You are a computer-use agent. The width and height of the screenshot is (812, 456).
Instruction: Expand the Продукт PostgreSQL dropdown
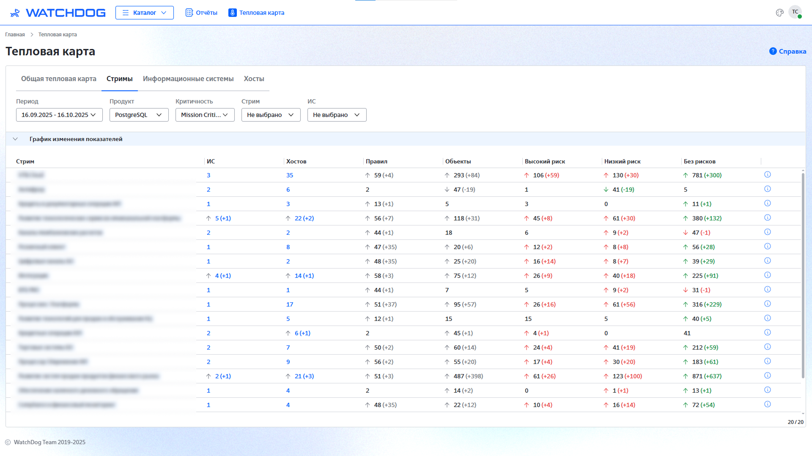[x=139, y=115]
